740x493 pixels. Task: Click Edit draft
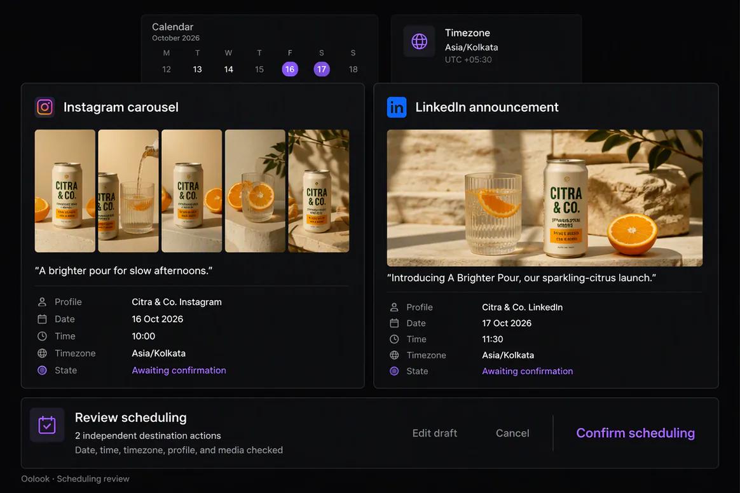(x=435, y=433)
